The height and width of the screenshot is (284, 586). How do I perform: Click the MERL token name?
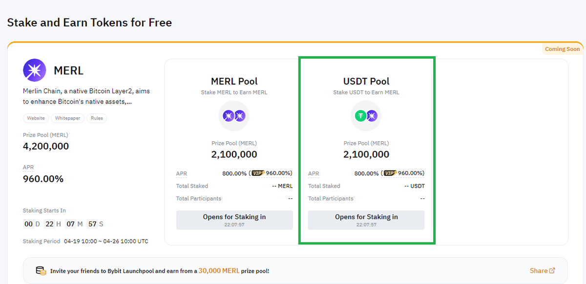(69, 70)
